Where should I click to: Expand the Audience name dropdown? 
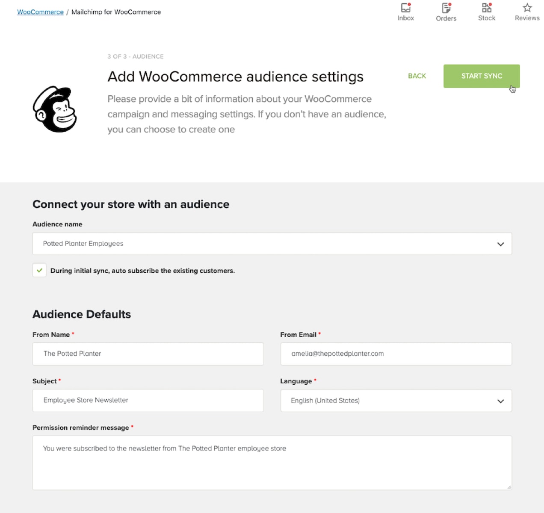pyautogui.click(x=500, y=244)
